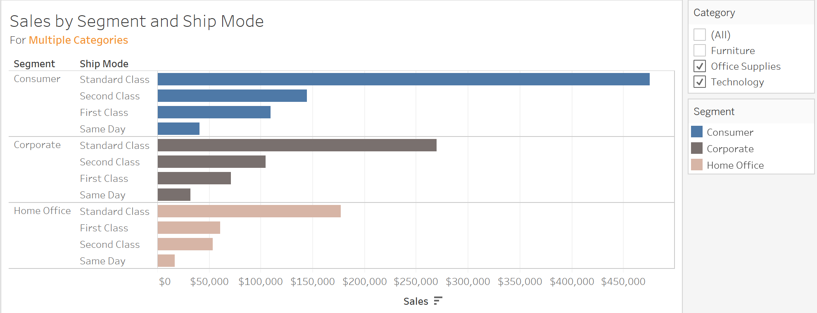
Task: Select the Corporate gray legend swatch
Action: pos(697,148)
